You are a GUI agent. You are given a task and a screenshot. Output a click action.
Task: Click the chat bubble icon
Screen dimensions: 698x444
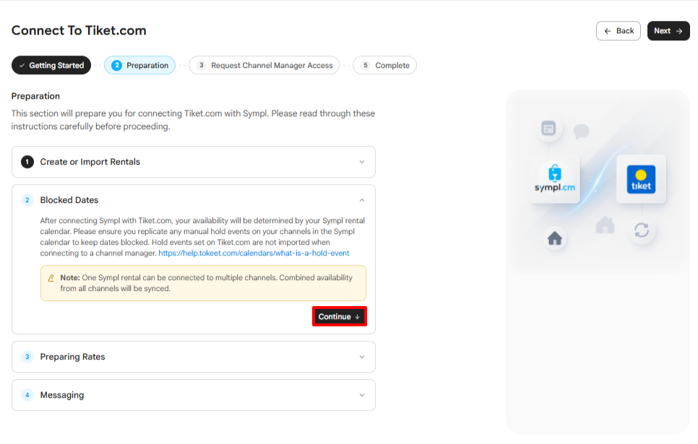coord(582,131)
